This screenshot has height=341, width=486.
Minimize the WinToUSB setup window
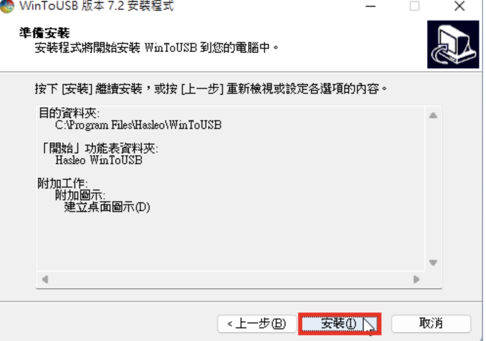(371, 6)
